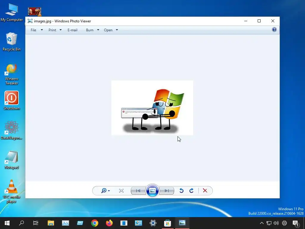Viewport: 305px width, 229px height.
Task: Go to the next image
Action: point(166,191)
